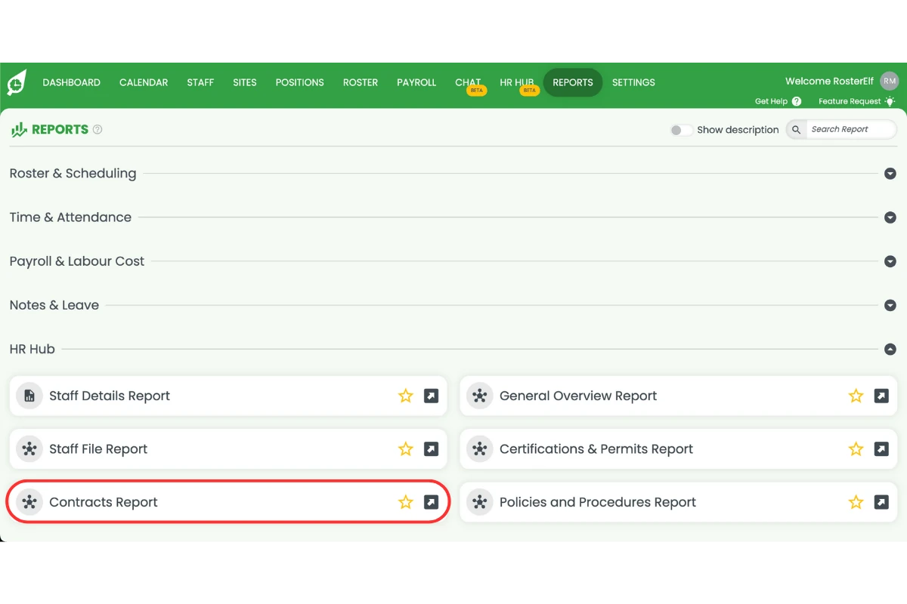Open the Policies and Procedures Report card
The height and width of the screenshot is (604, 907).
pyautogui.click(x=679, y=502)
